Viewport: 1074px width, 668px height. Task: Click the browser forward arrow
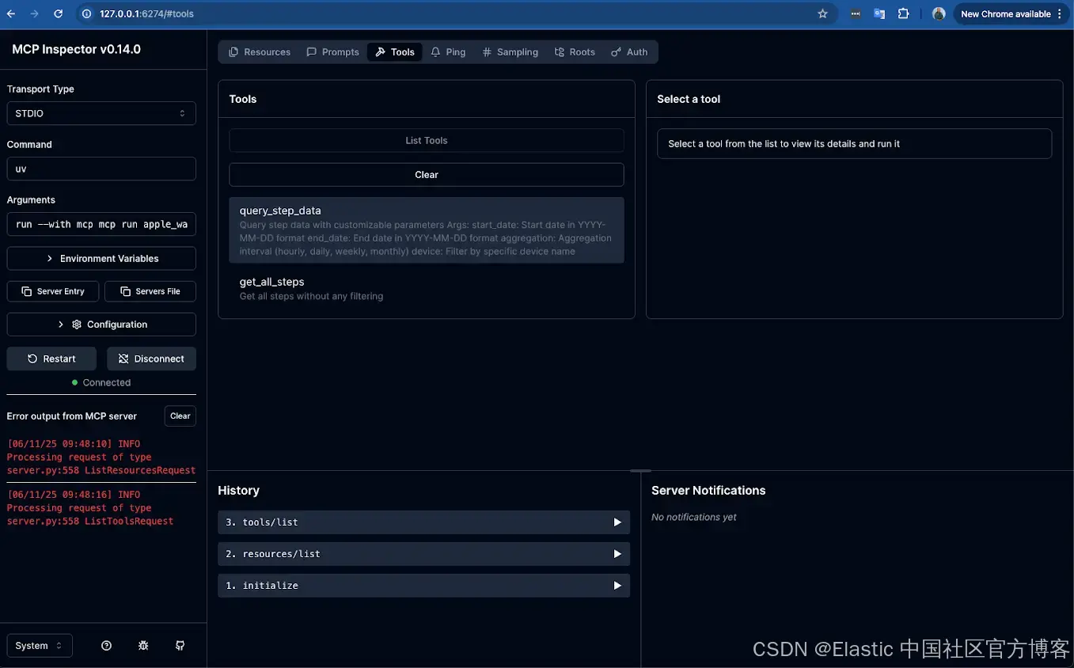34,14
